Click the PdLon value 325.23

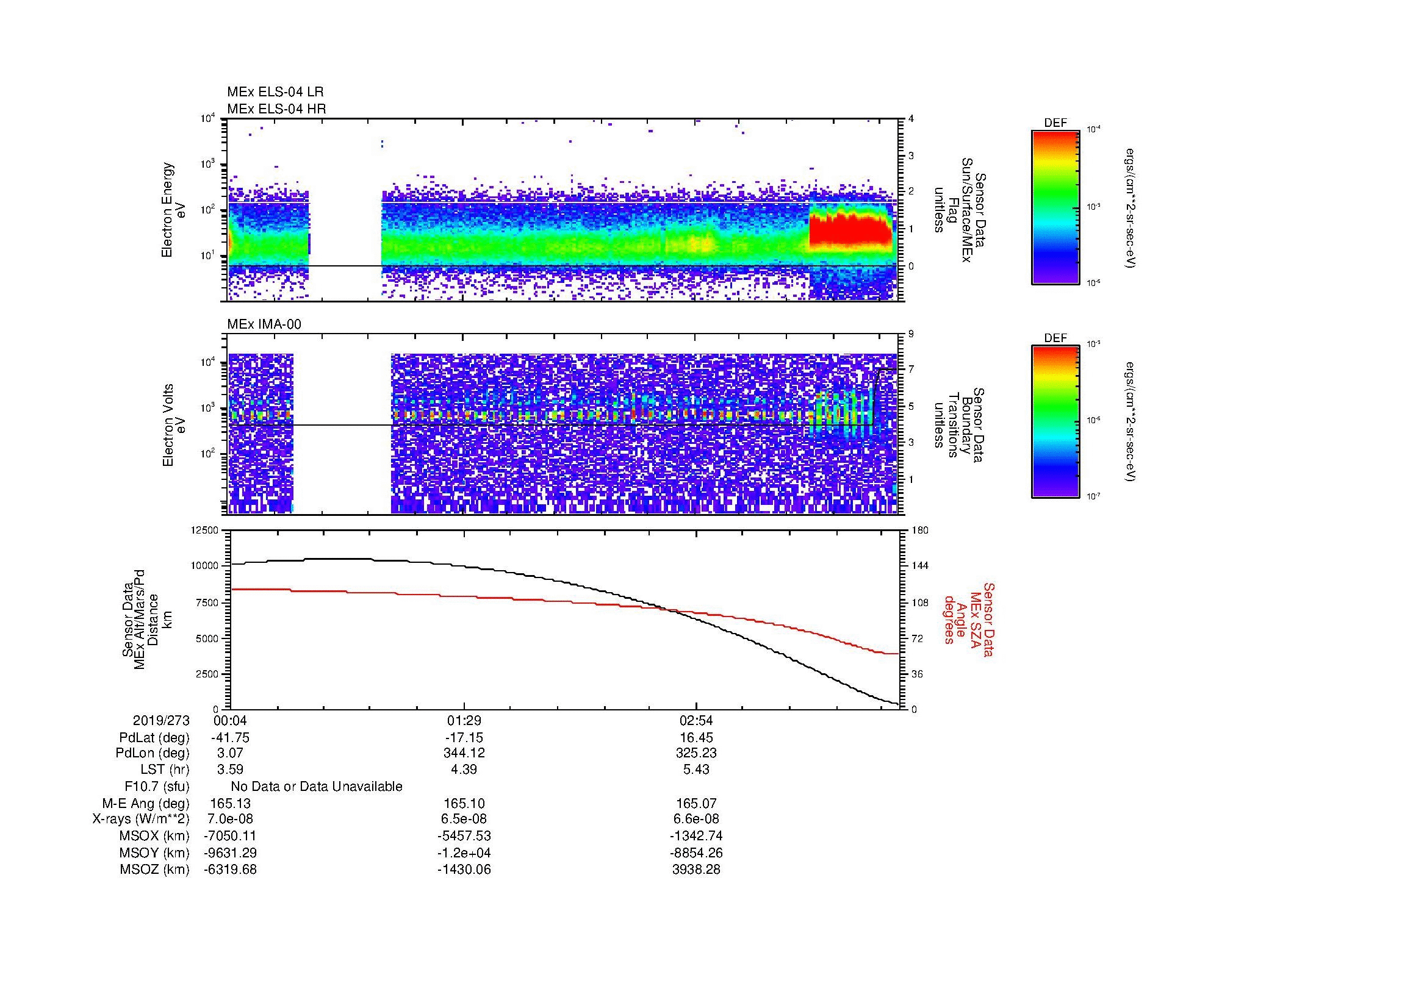[x=696, y=753]
